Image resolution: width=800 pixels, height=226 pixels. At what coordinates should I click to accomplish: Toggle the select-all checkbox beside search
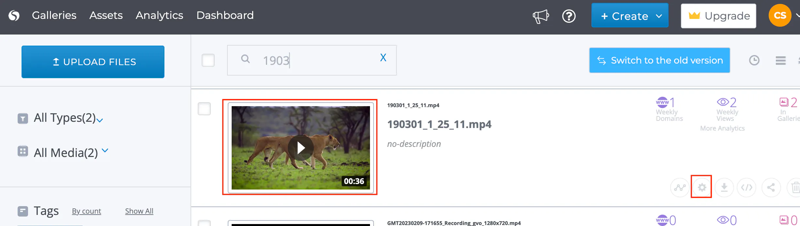pos(208,60)
